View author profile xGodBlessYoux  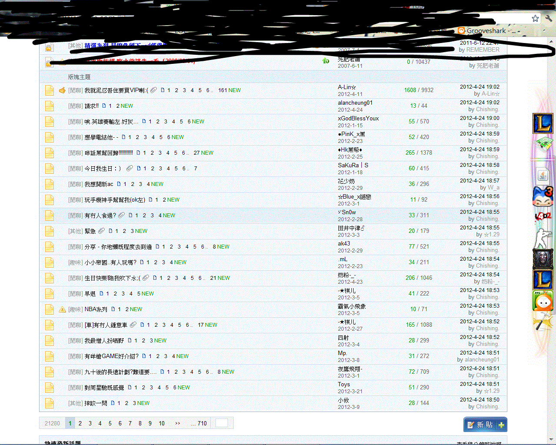(x=358, y=118)
